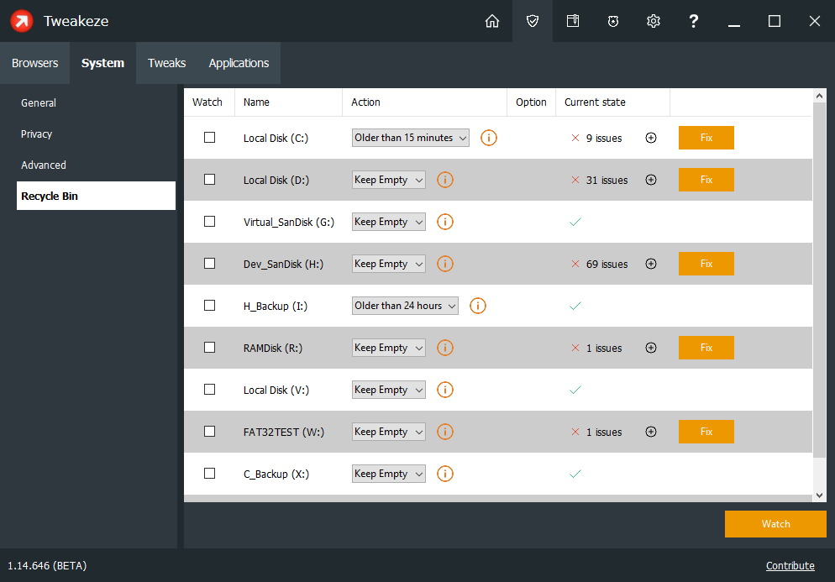Tick Watch checkbox for RAMDisk (R:)

210,347
